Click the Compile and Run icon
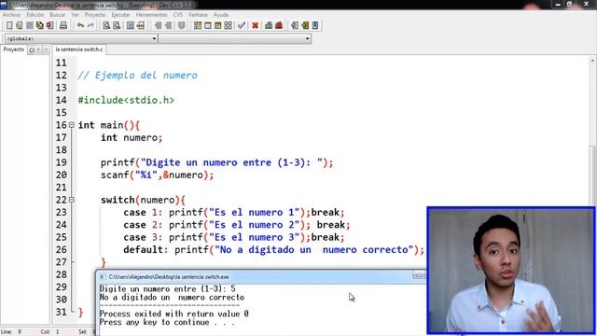The width and height of the screenshot is (597, 336). tap(217, 25)
